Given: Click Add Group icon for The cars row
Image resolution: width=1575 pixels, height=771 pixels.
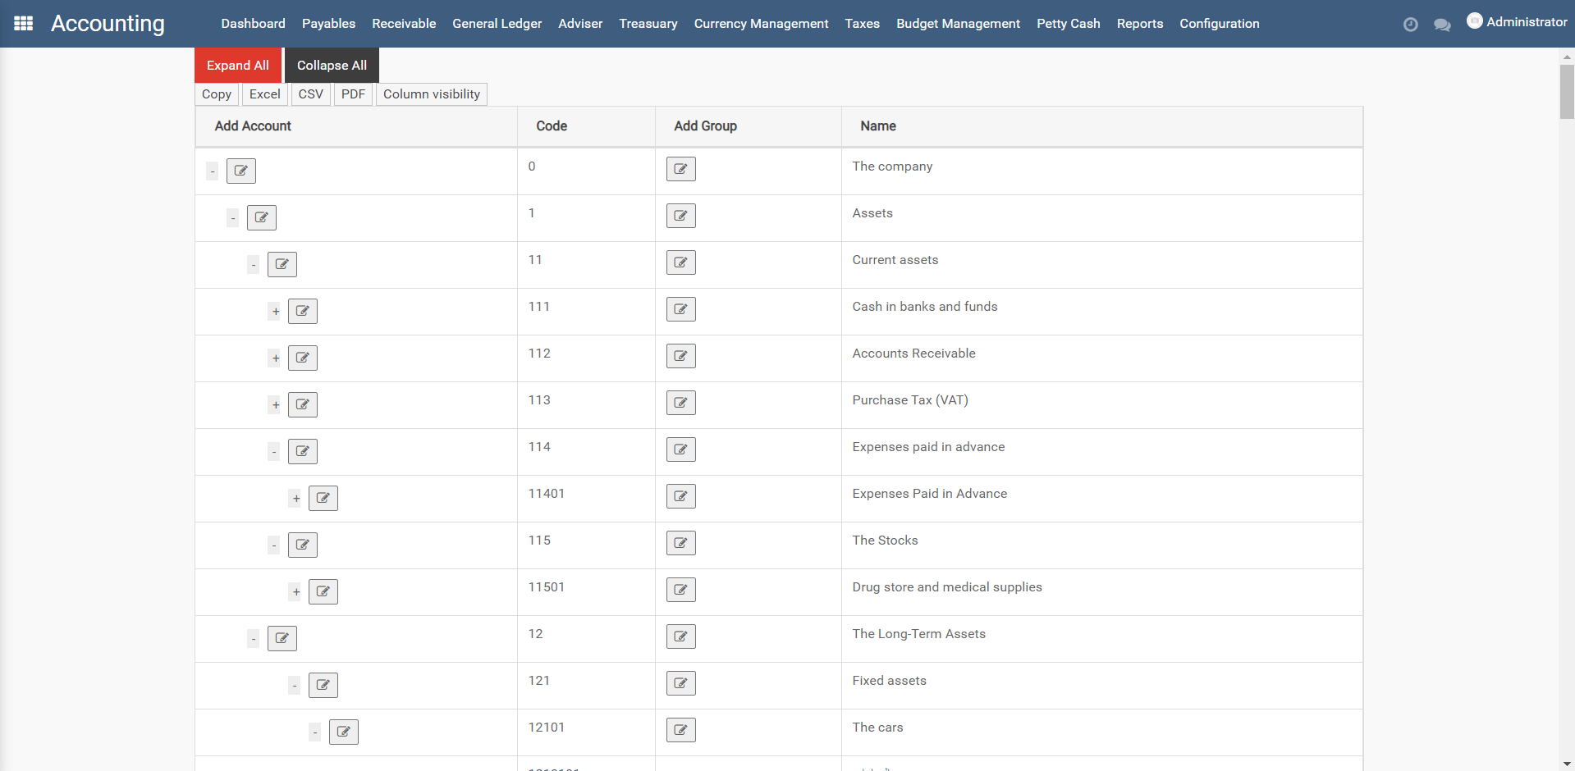Looking at the screenshot, I should pyautogui.click(x=681, y=730).
